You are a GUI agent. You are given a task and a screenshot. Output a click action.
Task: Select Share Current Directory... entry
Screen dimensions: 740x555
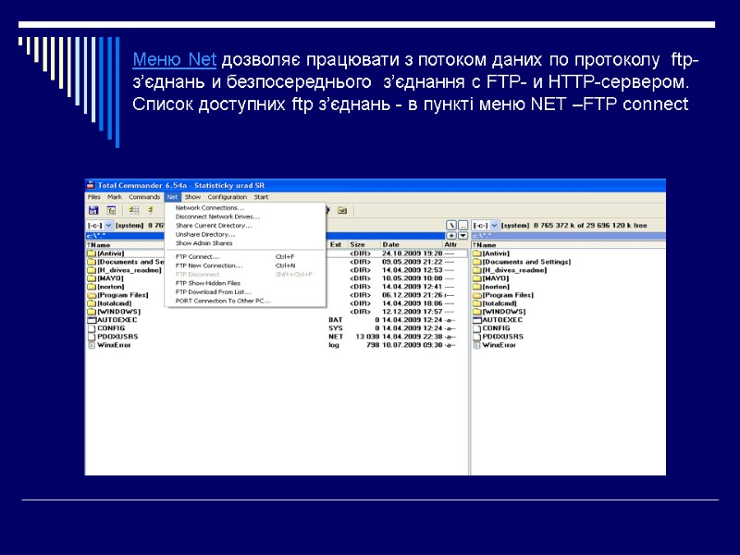[x=245, y=226]
